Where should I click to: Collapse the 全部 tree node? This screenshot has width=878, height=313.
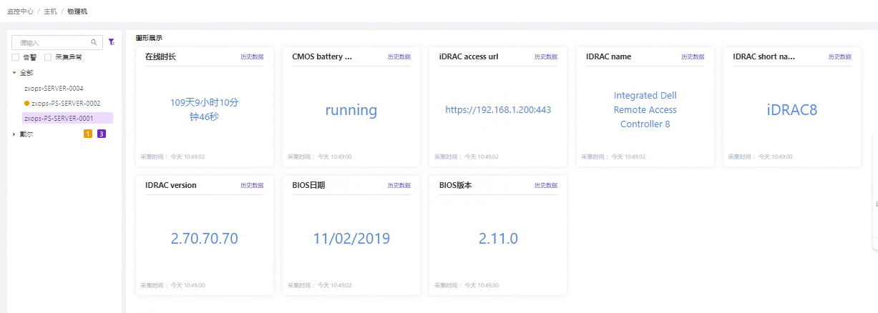[14, 73]
